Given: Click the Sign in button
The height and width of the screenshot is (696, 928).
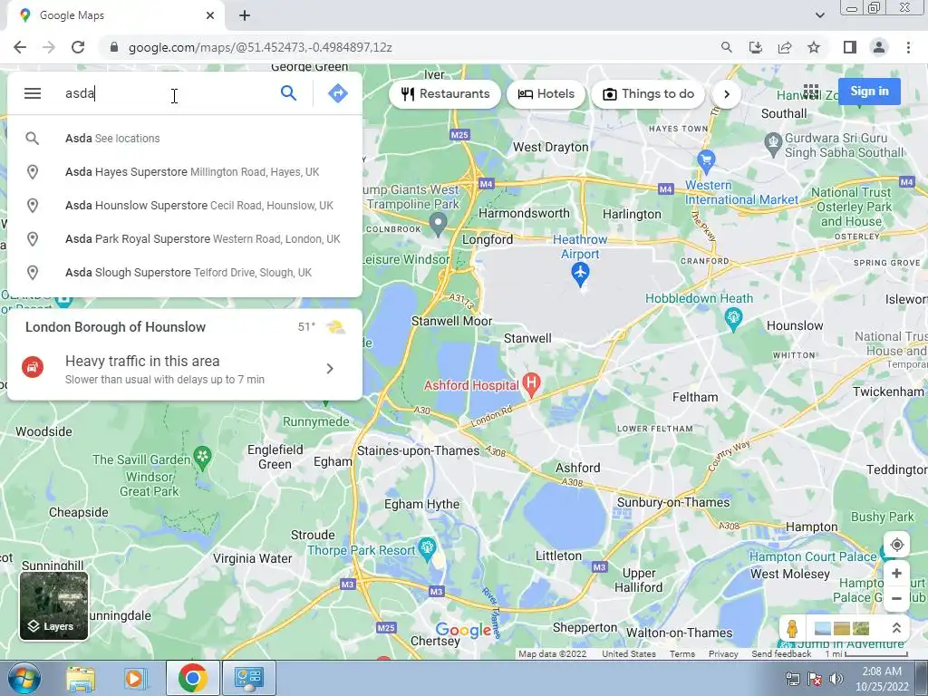Looking at the screenshot, I should coord(869,92).
